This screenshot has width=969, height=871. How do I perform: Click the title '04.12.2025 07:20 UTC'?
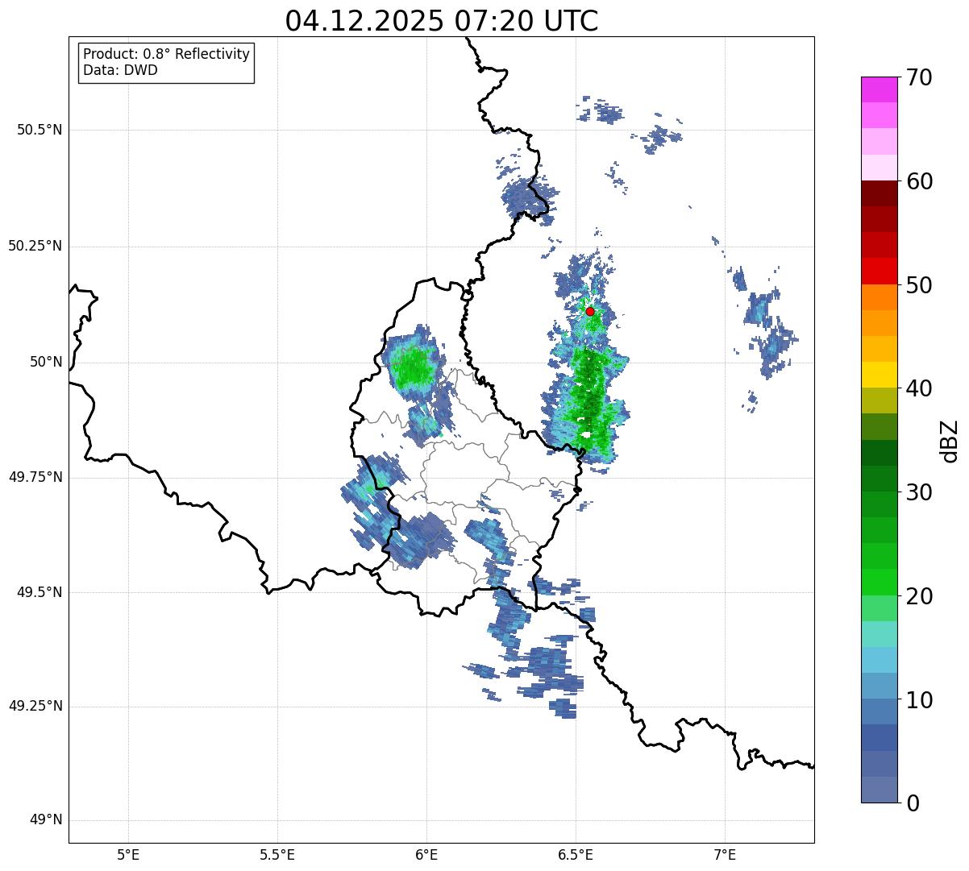point(442,20)
